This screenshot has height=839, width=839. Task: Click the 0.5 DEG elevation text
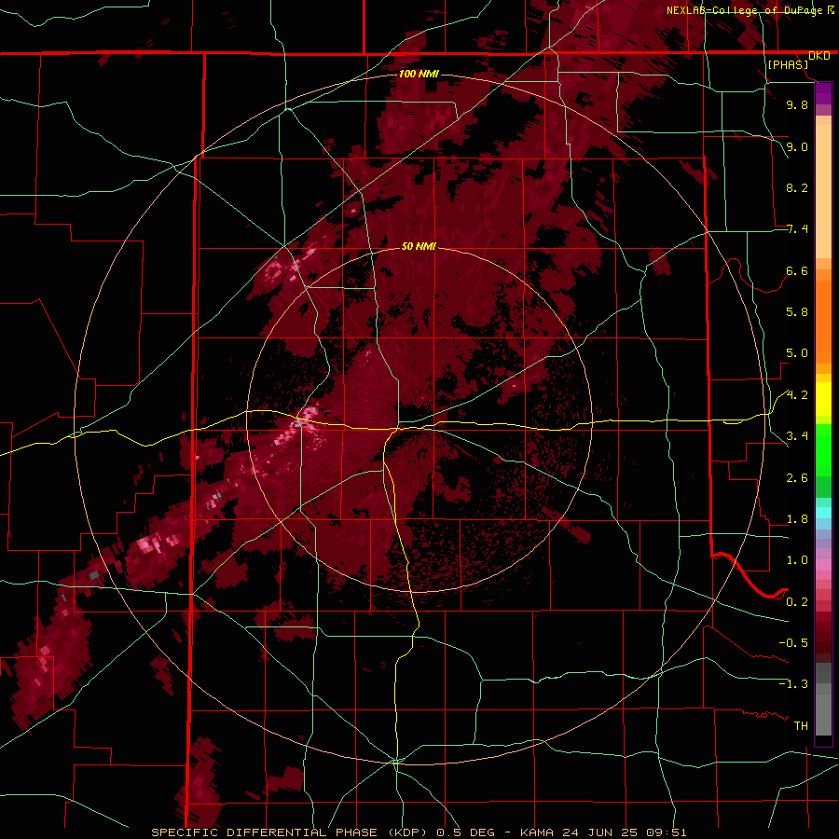click(464, 832)
